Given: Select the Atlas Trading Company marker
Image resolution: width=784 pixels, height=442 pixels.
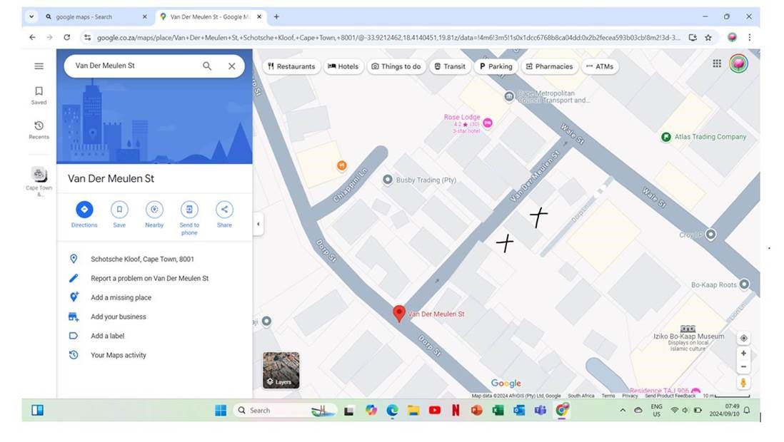Looking at the screenshot, I should point(666,137).
